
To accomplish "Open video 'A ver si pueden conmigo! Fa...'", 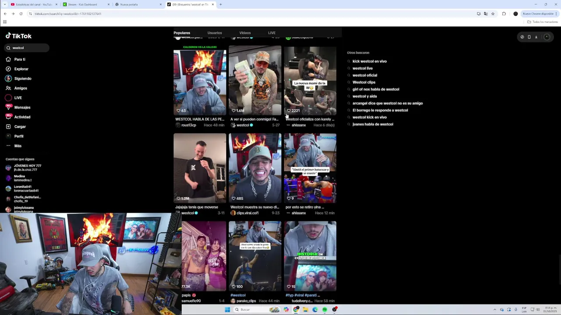I will click(255, 81).
